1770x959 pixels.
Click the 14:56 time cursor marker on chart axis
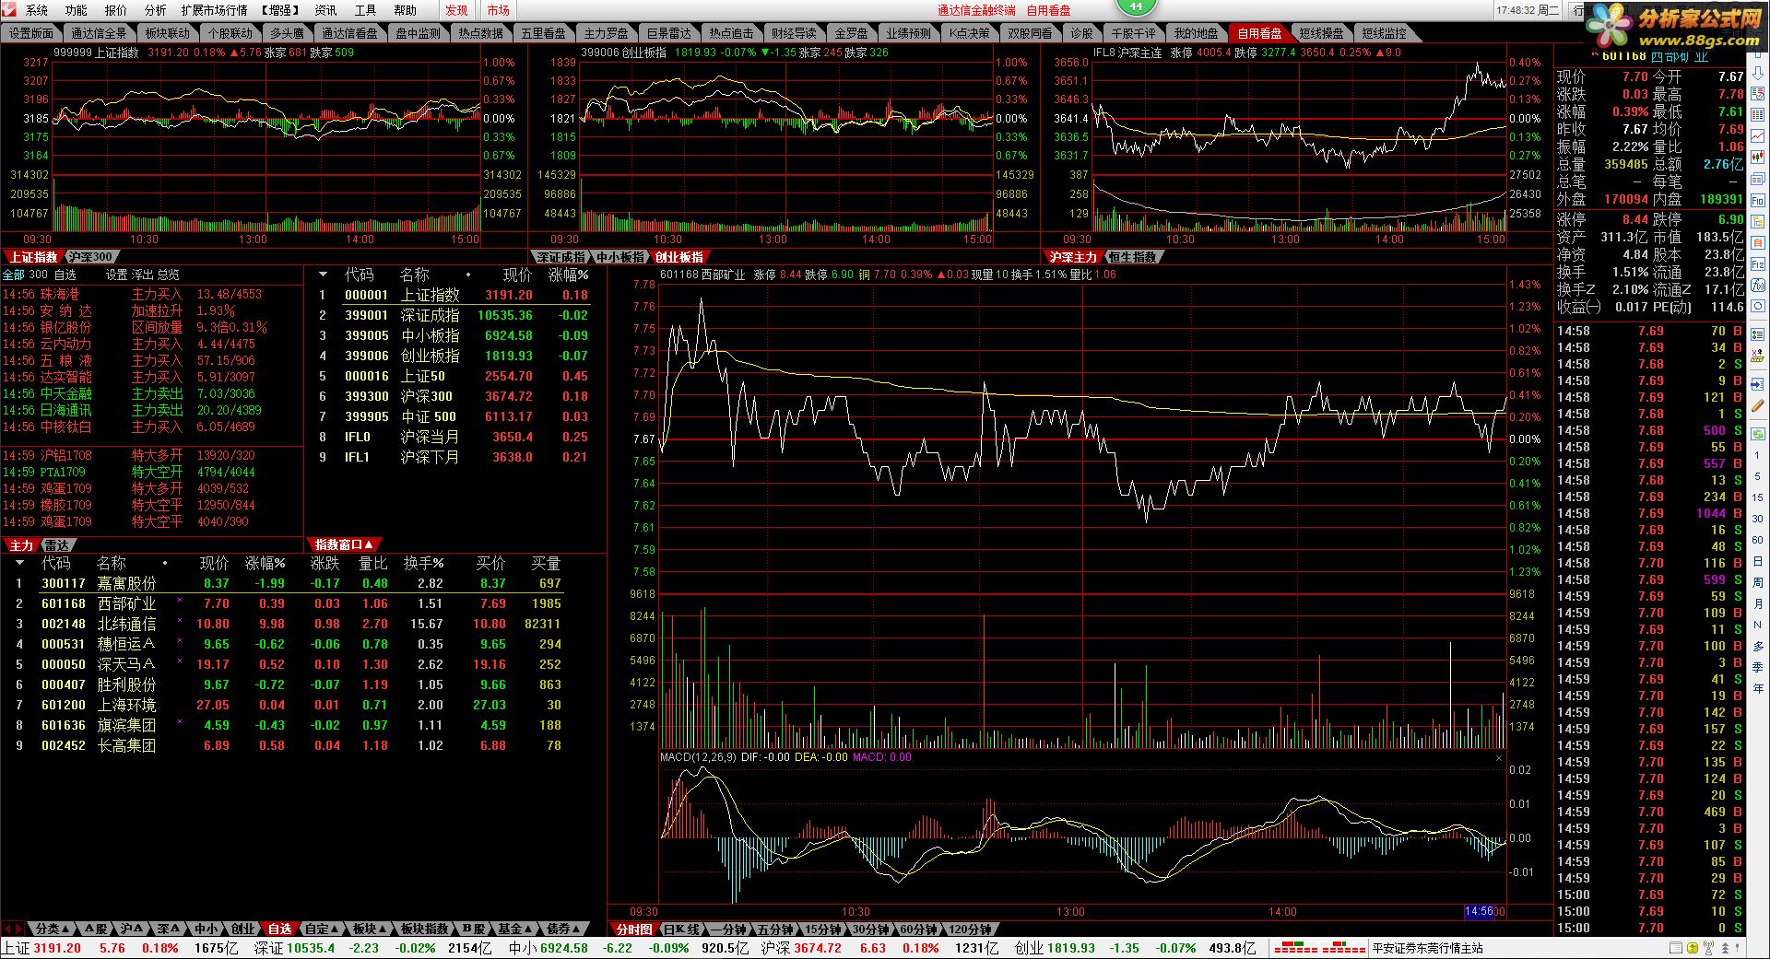pos(1479,911)
